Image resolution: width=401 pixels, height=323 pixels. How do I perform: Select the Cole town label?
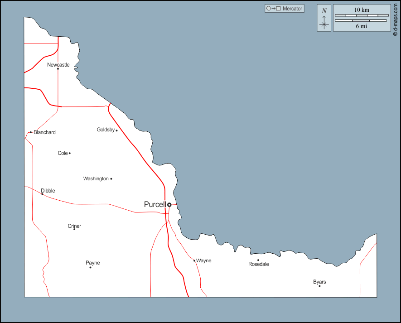pyautogui.click(x=63, y=153)
